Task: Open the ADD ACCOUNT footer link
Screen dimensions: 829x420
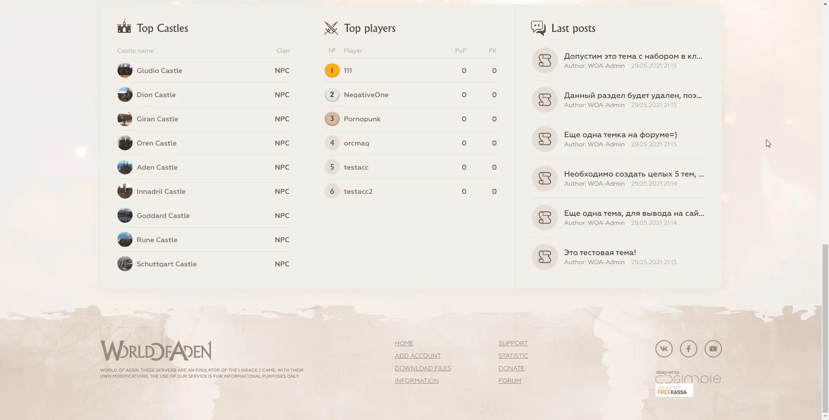Action: click(418, 356)
